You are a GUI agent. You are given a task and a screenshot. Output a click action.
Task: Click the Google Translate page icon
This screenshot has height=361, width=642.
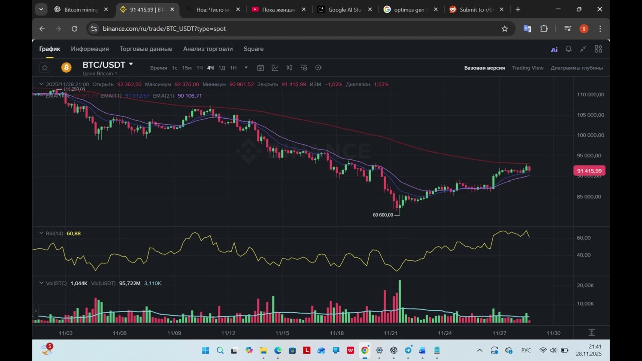click(527, 29)
